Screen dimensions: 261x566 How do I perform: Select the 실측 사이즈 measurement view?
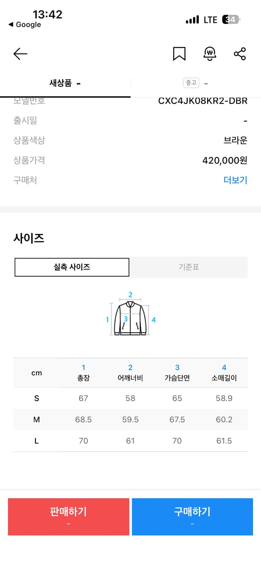click(72, 267)
